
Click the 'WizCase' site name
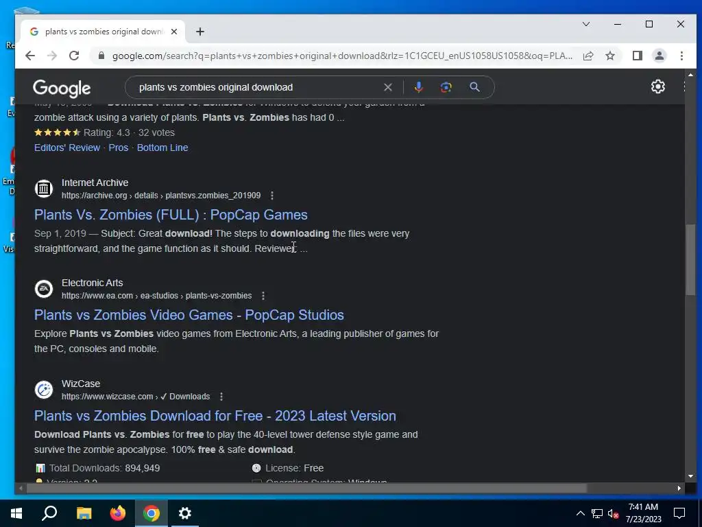(x=81, y=384)
